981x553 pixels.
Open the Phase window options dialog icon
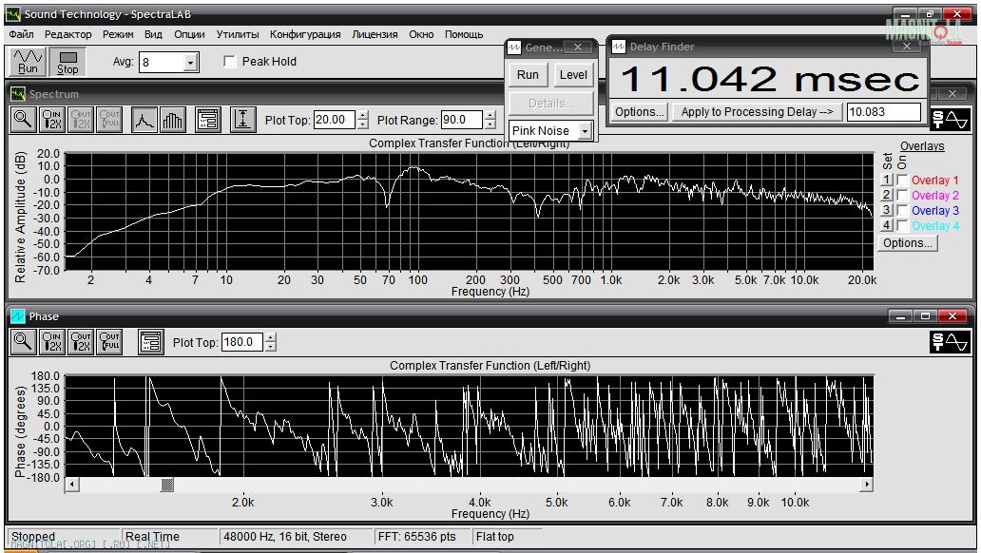tap(151, 341)
